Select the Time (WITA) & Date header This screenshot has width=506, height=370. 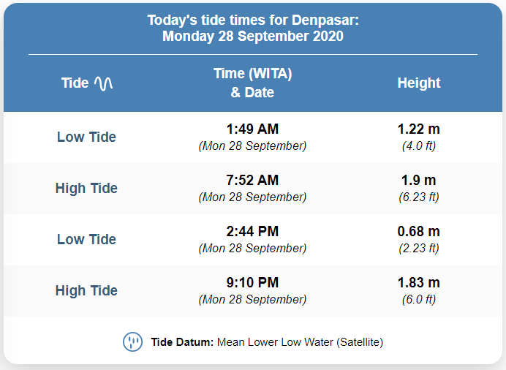click(x=253, y=83)
